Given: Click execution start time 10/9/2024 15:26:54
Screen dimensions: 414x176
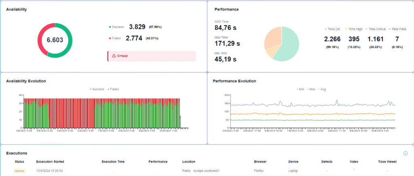Looking at the screenshot, I should tap(50, 171).
